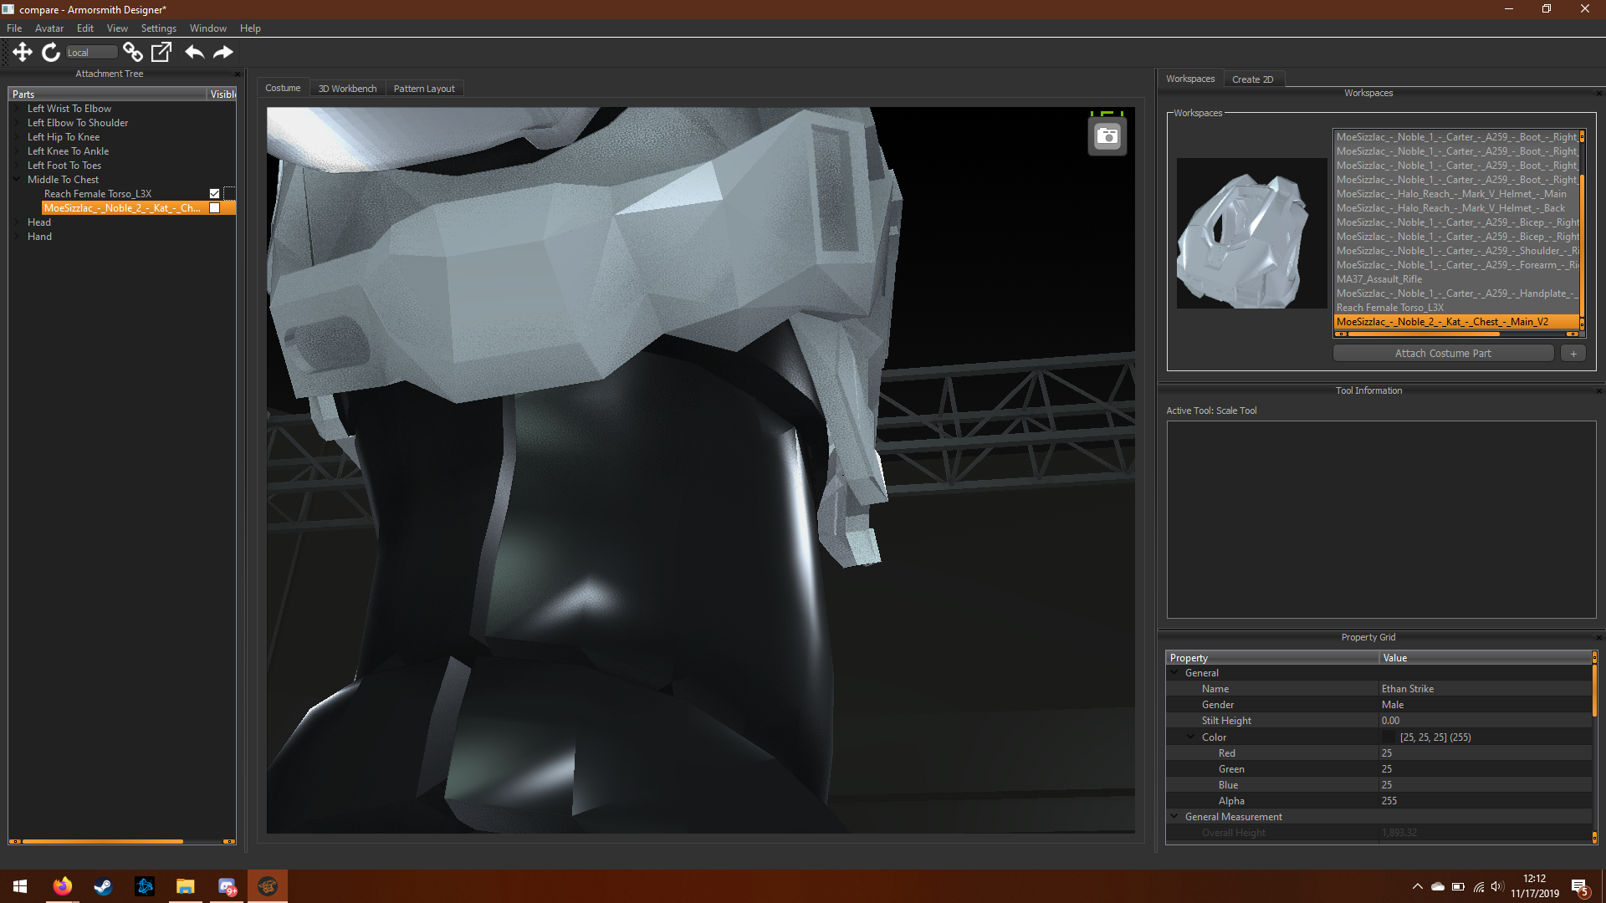Click the Redo arrow

pos(222,52)
